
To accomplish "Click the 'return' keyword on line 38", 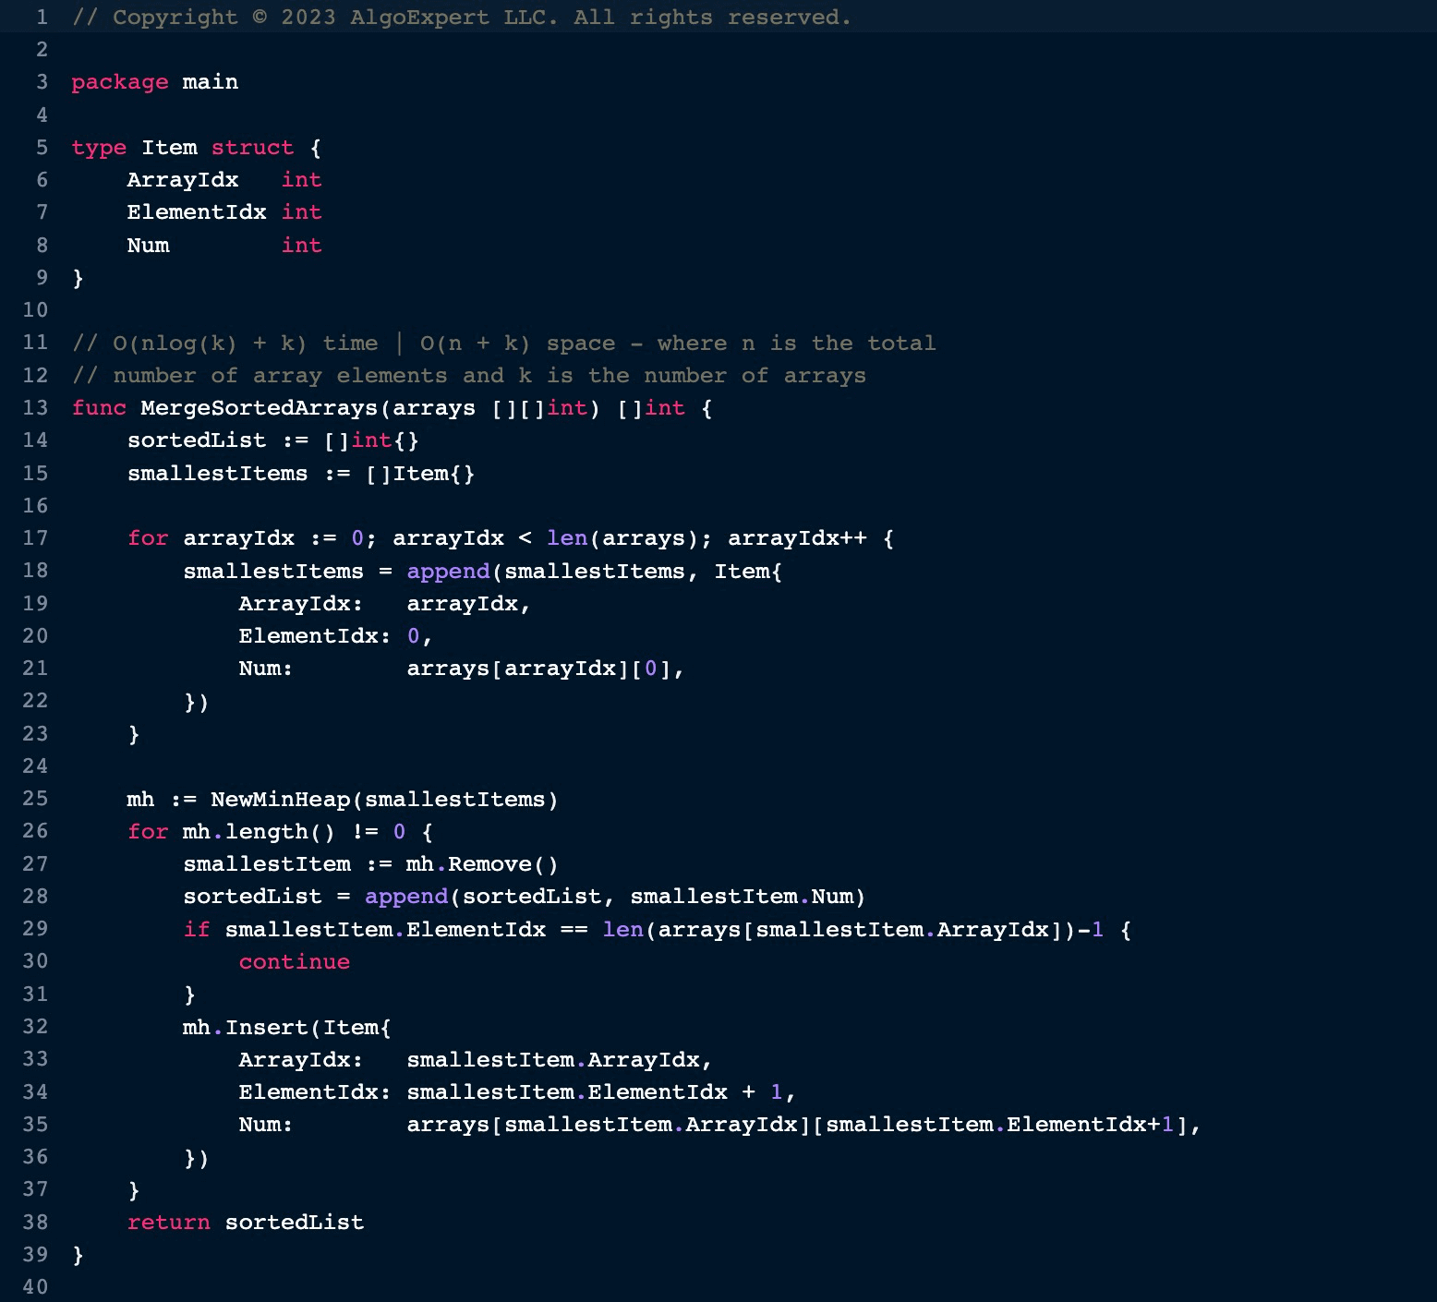I will tap(168, 1223).
